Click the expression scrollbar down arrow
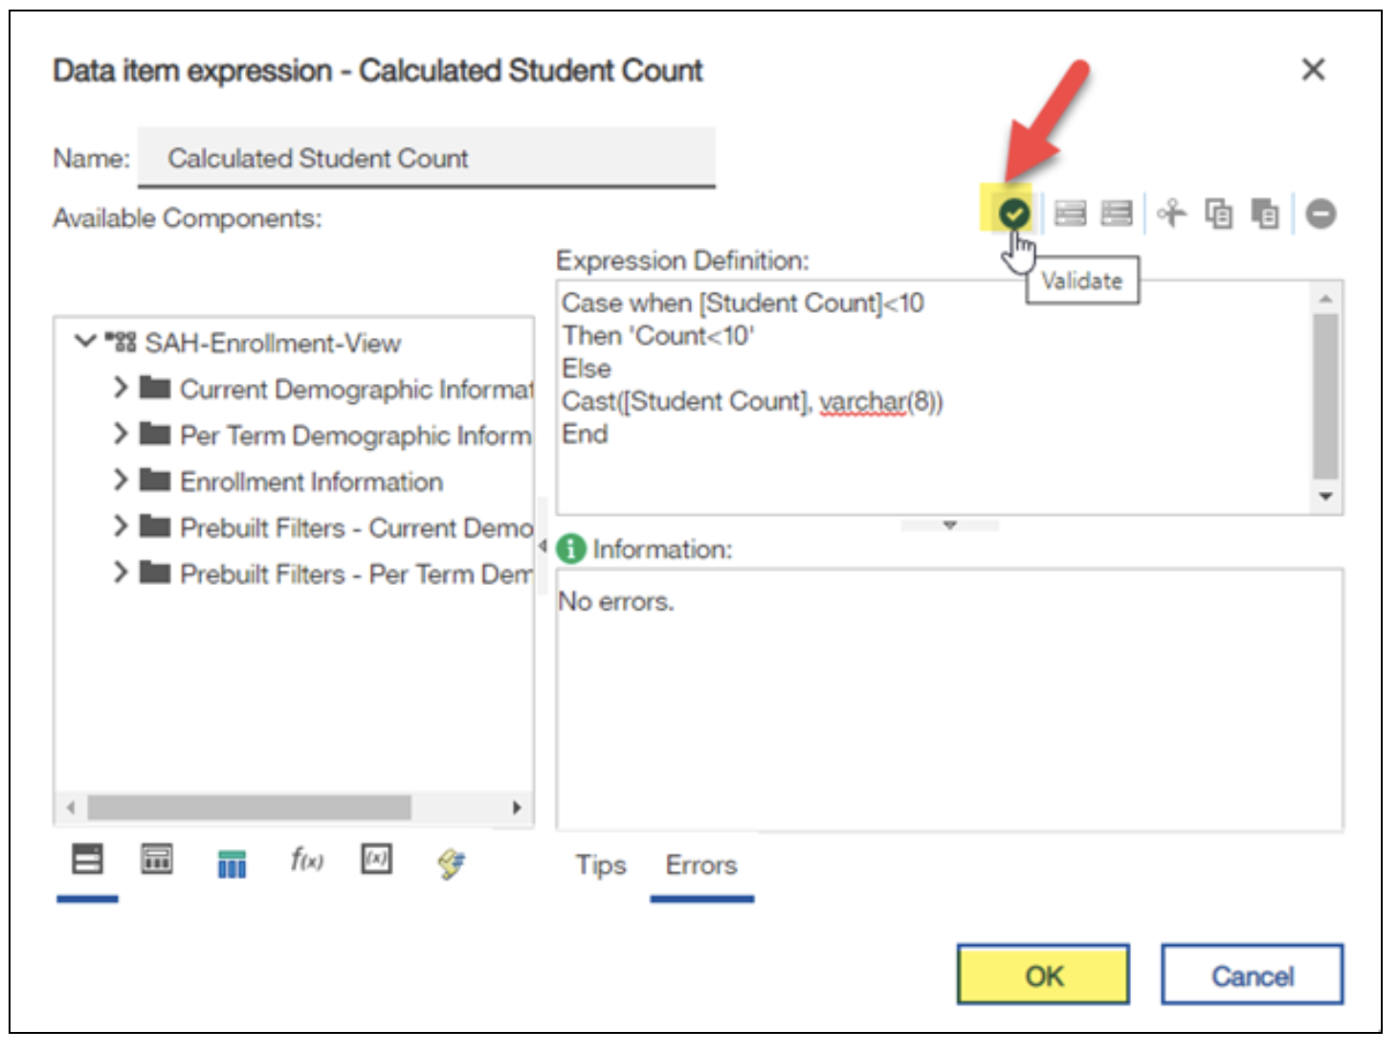This screenshot has height=1053, width=1399. pos(1325,497)
